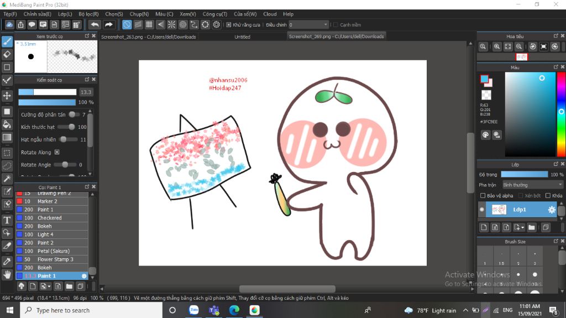Activate the Lasso selection tool
Screen dimensions: 566x318
tap(7, 166)
